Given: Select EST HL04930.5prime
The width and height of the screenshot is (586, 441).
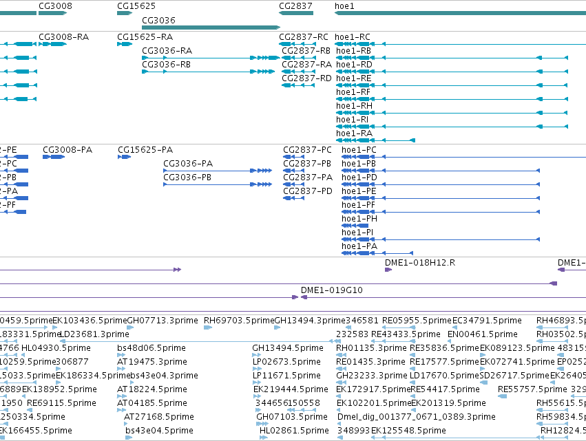Looking at the screenshot, I should 56,348.
